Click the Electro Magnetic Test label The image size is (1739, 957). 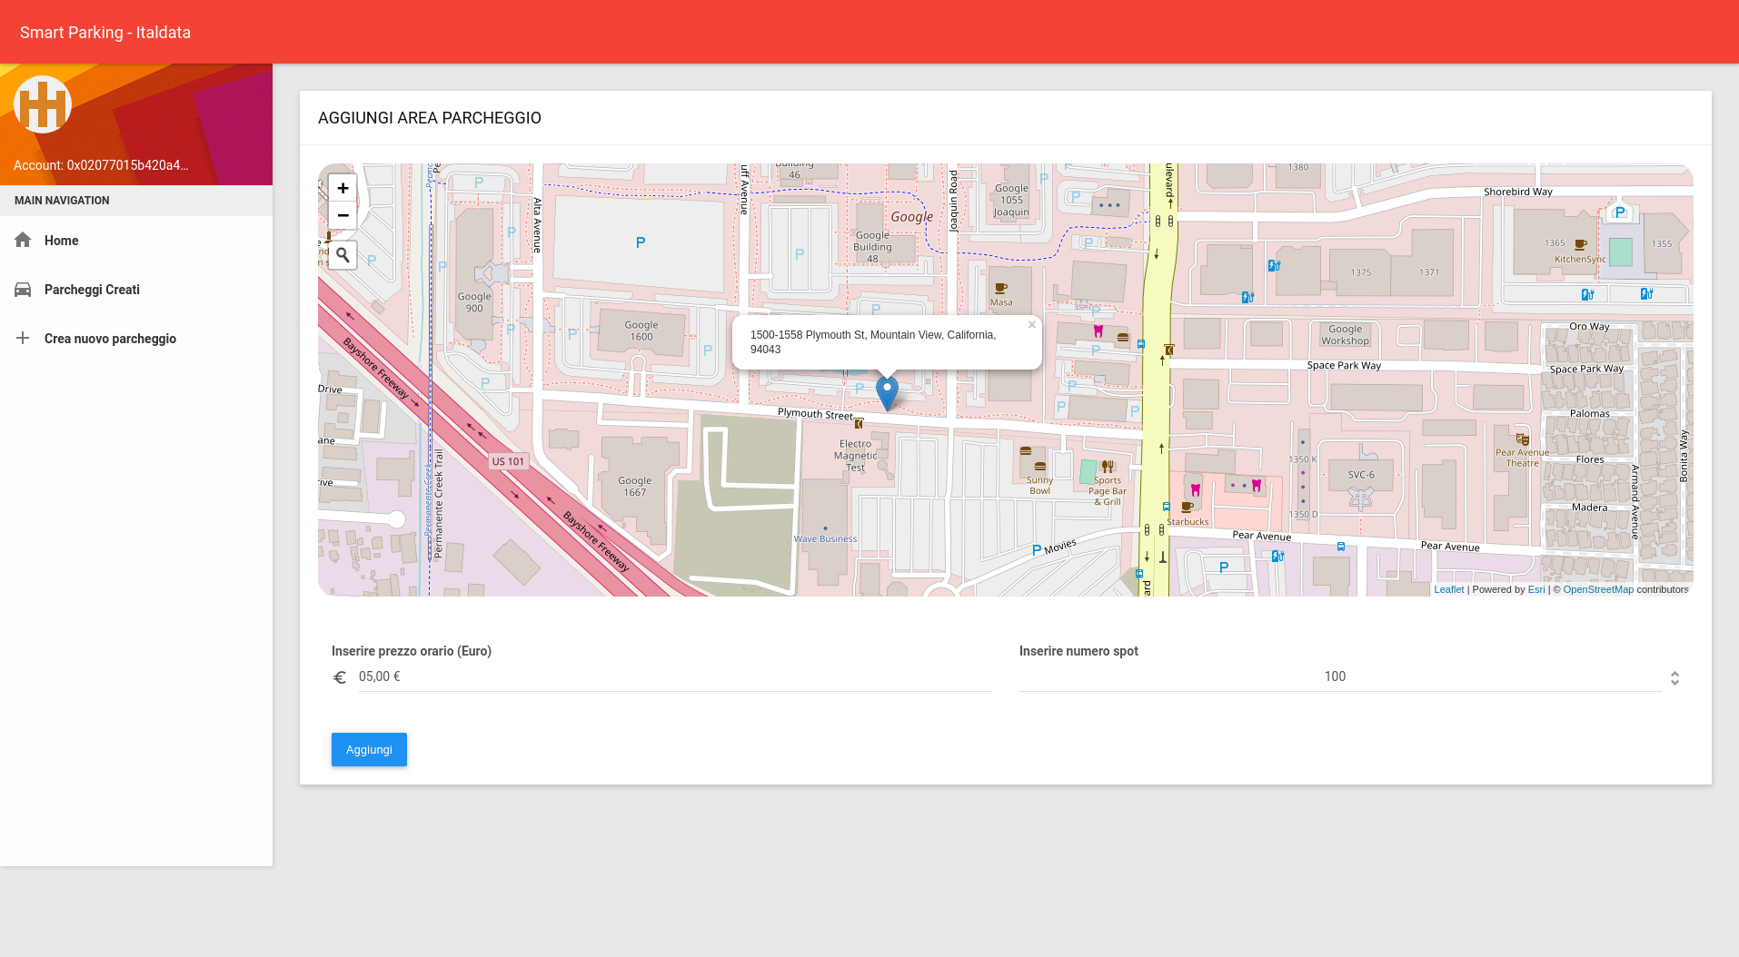pyautogui.click(x=856, y=456)
